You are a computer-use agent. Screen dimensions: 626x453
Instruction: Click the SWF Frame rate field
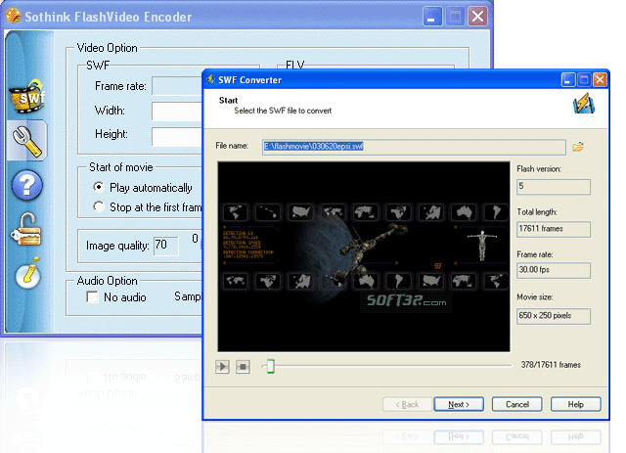(177, 86)
